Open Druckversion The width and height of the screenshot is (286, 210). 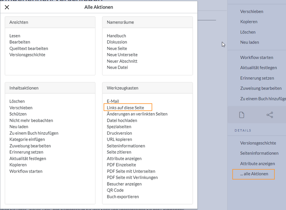[x=119, y=133]
